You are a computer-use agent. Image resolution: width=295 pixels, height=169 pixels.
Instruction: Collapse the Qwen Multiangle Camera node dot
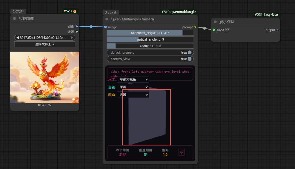coord(107,19)
